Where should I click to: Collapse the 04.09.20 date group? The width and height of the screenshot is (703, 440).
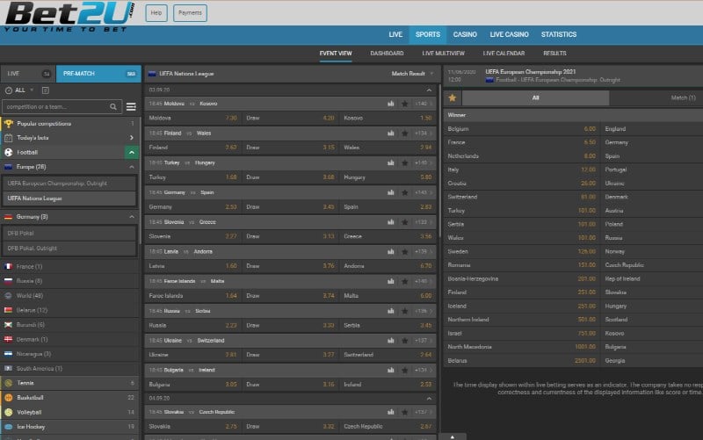(x=429, y=399)
